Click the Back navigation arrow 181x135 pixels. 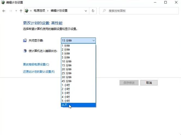coord(4,11)
